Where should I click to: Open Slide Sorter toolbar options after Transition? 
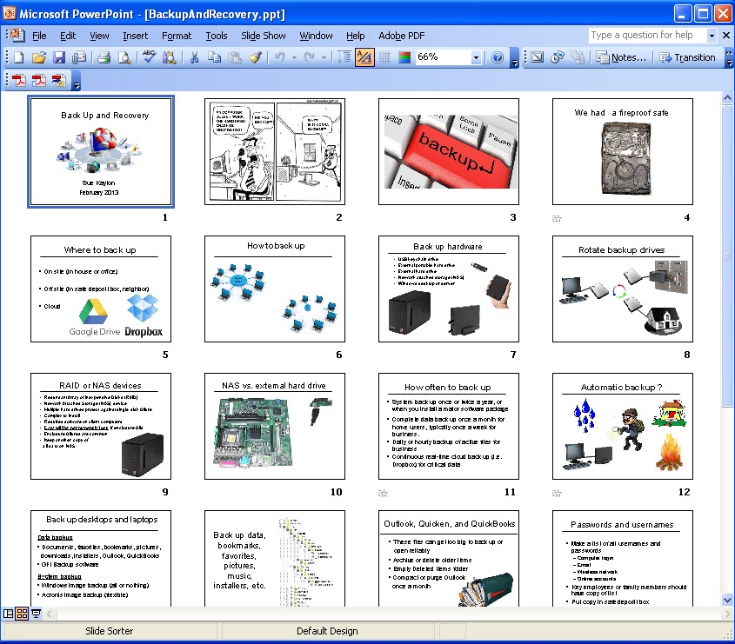pos(730,58)
